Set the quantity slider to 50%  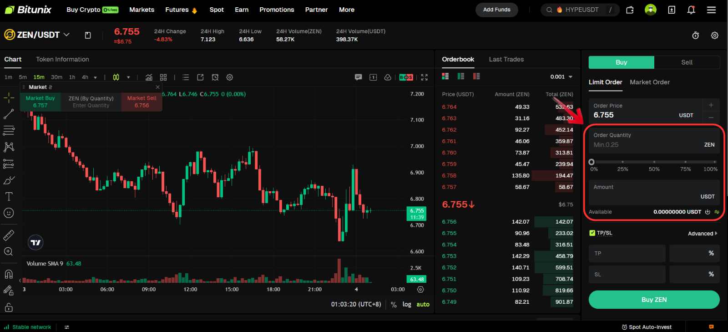click(x=654, y=162)
